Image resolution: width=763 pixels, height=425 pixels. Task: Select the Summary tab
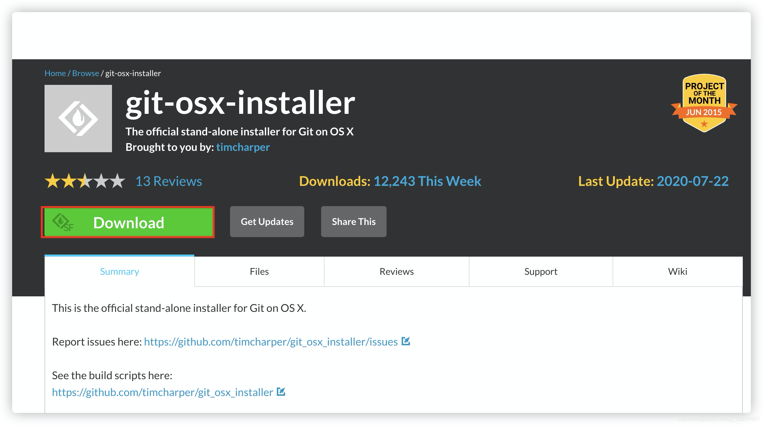click(119, 271)
